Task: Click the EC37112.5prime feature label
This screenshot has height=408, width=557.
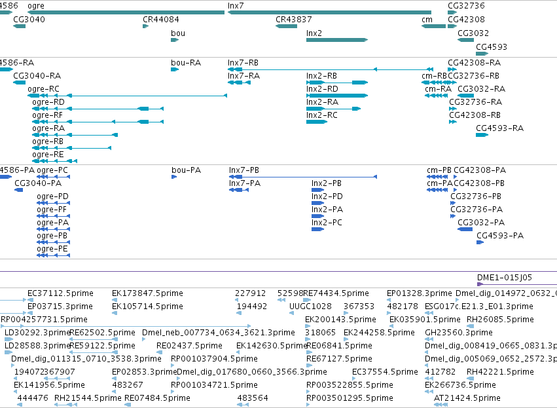Action: (60, 293)
